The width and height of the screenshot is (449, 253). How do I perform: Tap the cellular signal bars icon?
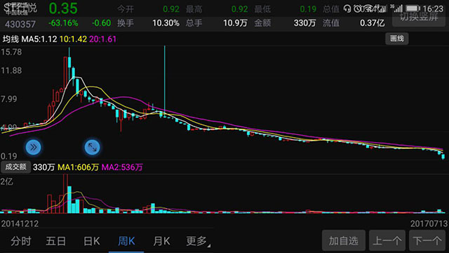(x=397, y=8)
